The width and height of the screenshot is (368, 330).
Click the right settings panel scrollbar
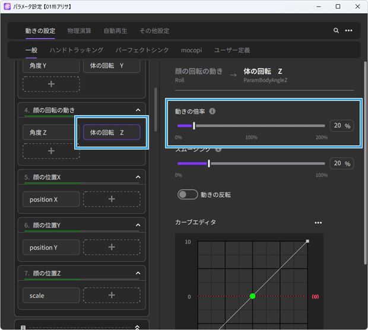click(365, 163)
